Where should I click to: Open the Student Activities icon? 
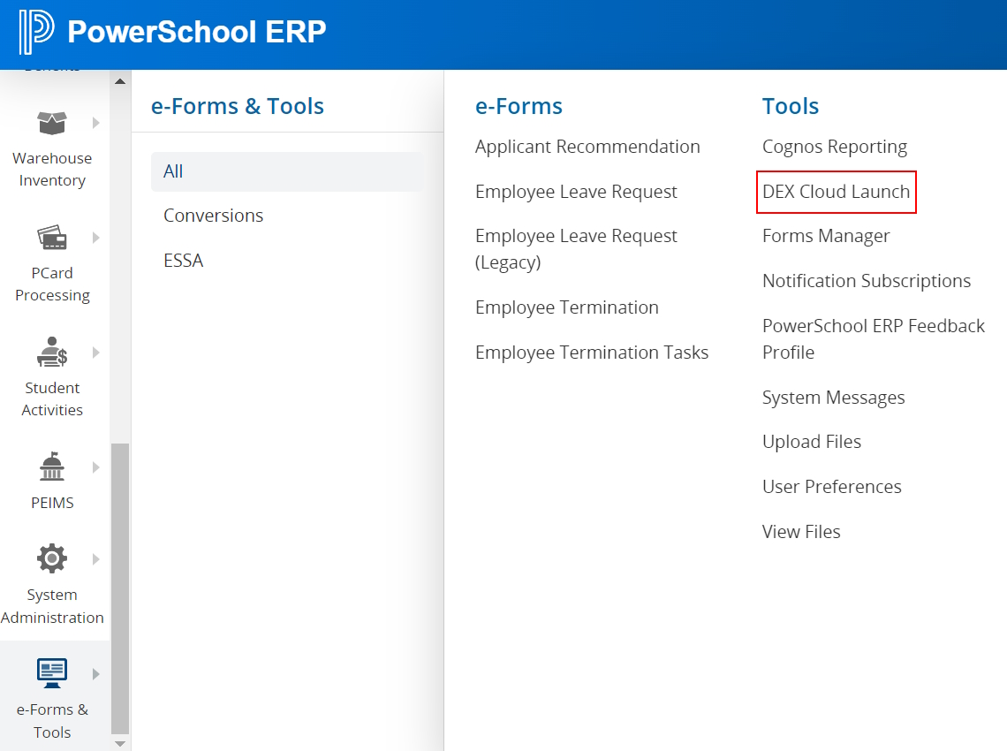point(52,353)
